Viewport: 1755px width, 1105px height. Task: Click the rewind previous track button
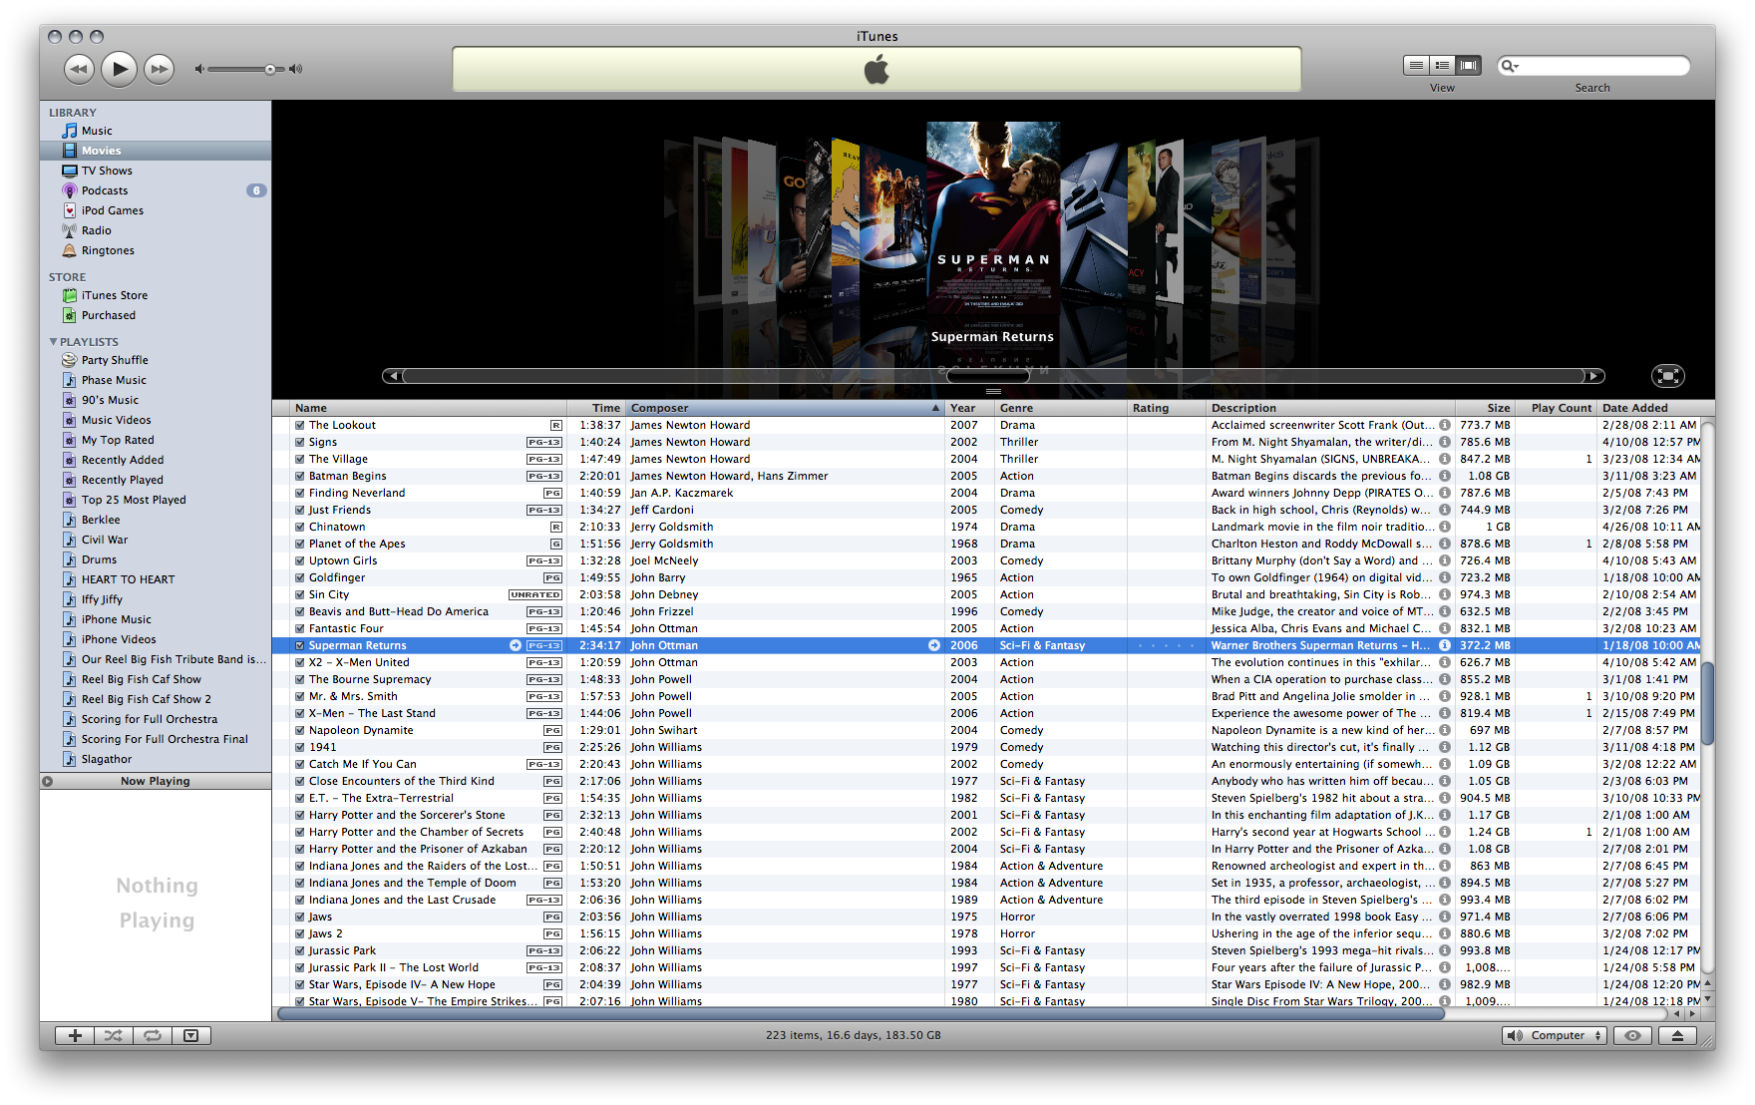[79, 69]
